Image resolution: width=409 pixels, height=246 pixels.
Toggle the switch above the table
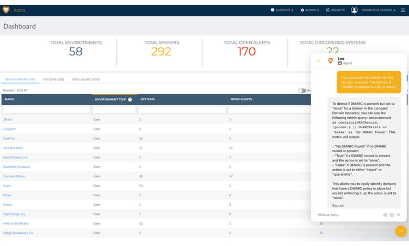pyautogui.click(x=302, y=90)
